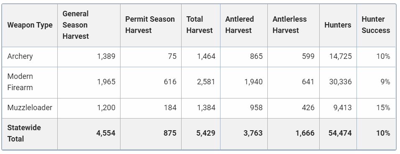This screenshot has height=154, width=400.
Task: Select Muzzleloader general season harvest 1,200
Action: (x=106, y=108)
